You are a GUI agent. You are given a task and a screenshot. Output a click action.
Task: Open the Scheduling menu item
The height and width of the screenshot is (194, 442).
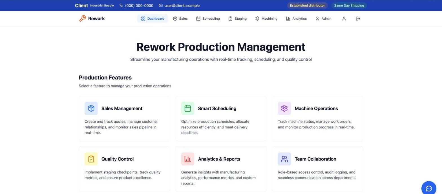click(x=208, y=19)
